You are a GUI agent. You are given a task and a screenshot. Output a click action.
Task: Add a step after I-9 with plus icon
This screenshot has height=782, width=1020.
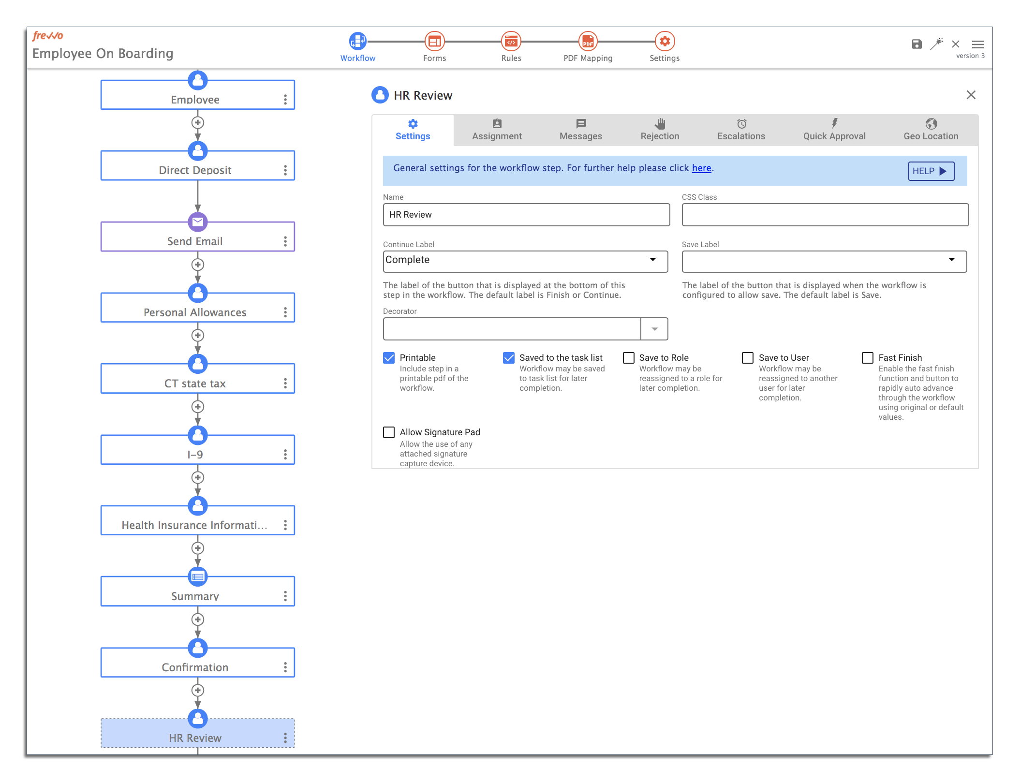click(x=197, y=478)
